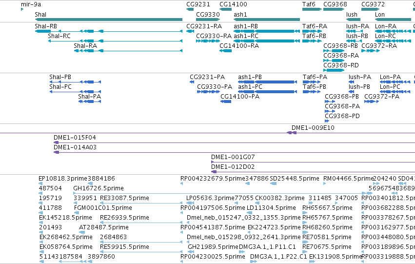Select the CG9372-RA transcript label

click(379, 46)
